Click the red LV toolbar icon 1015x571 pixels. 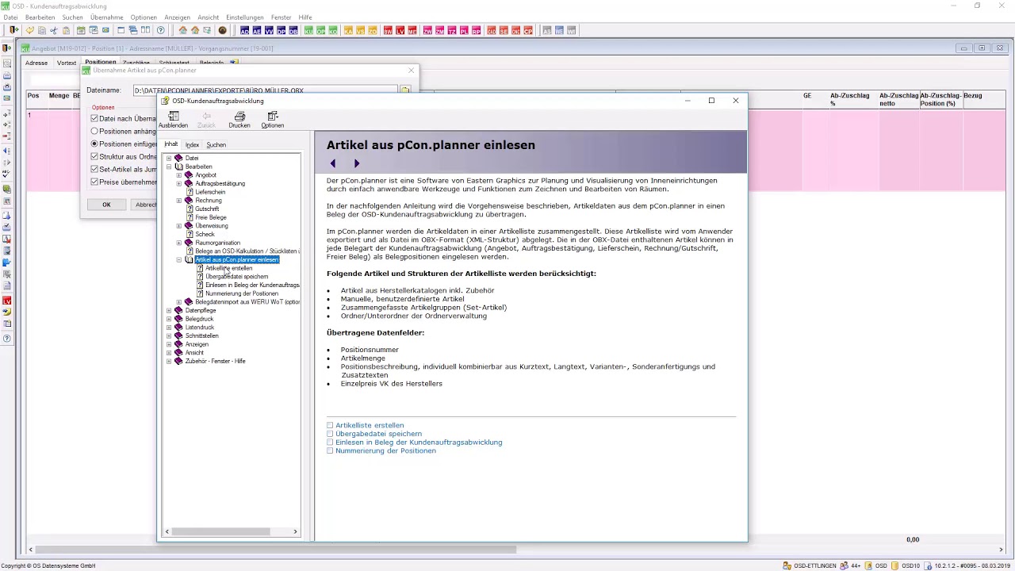coord(400,30)
